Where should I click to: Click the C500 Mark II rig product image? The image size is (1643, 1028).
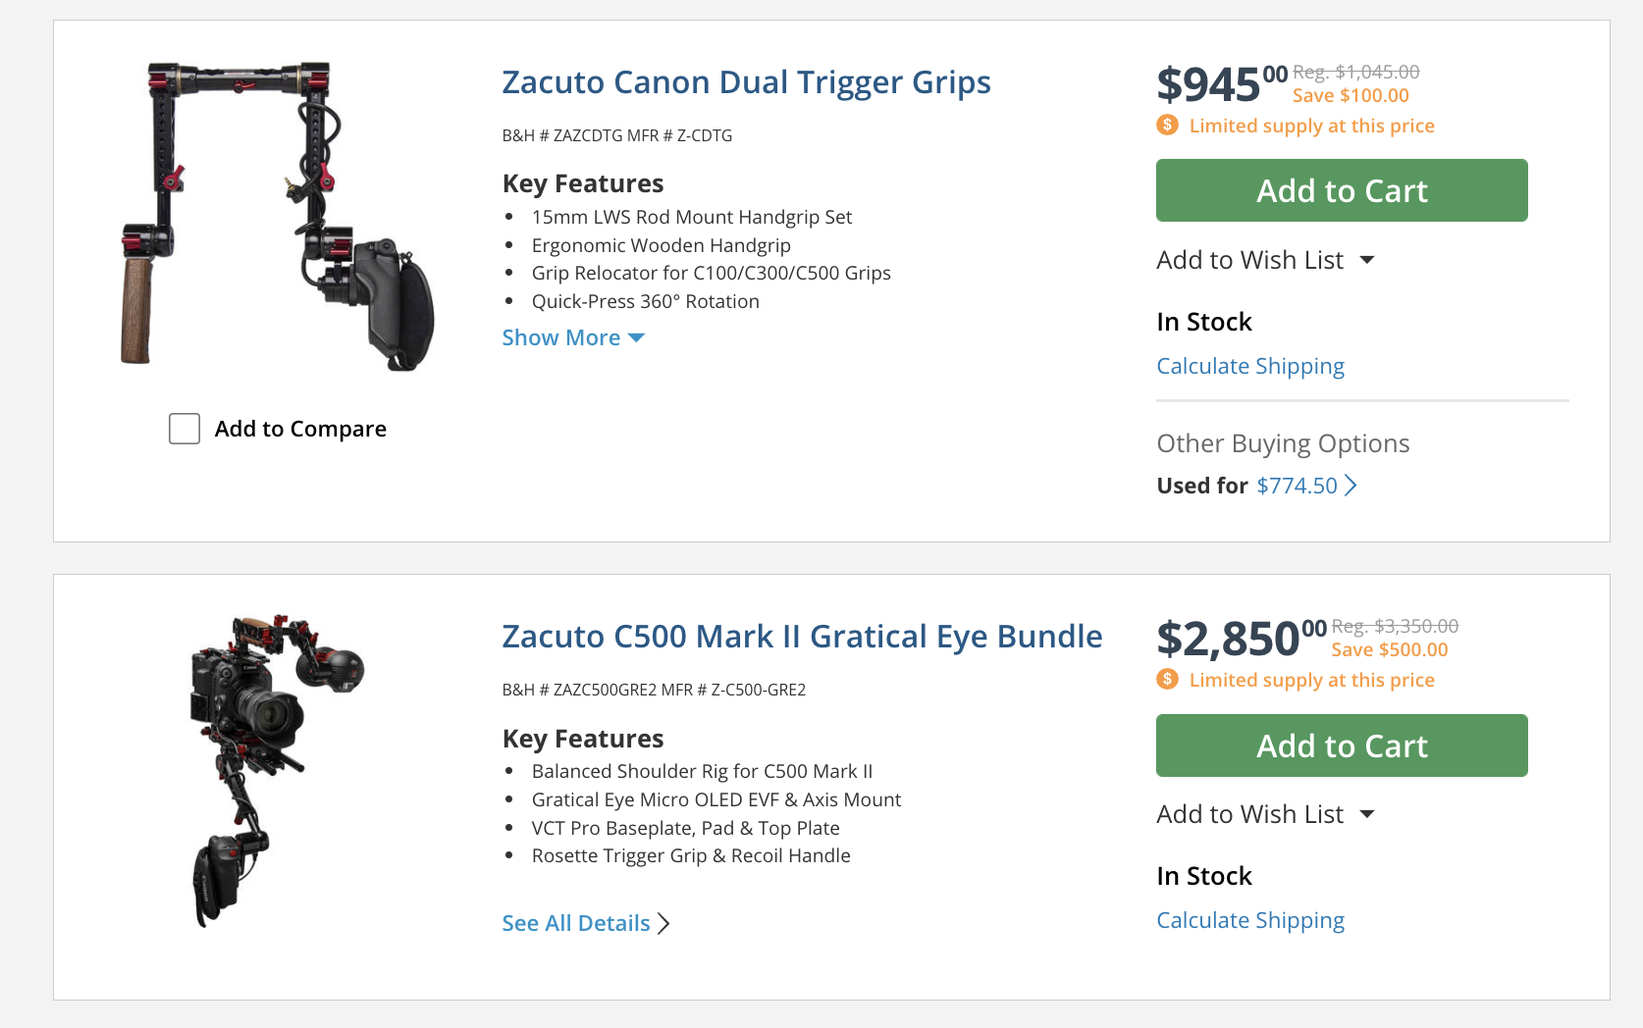[276, 770]
